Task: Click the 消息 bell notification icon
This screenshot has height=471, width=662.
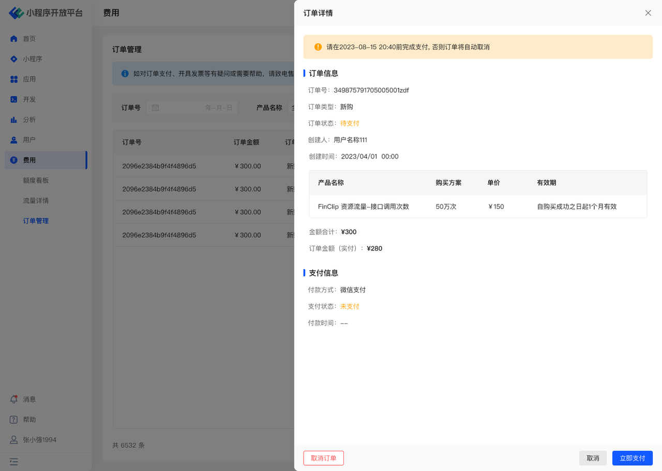Action: click(x=14, y=399)
